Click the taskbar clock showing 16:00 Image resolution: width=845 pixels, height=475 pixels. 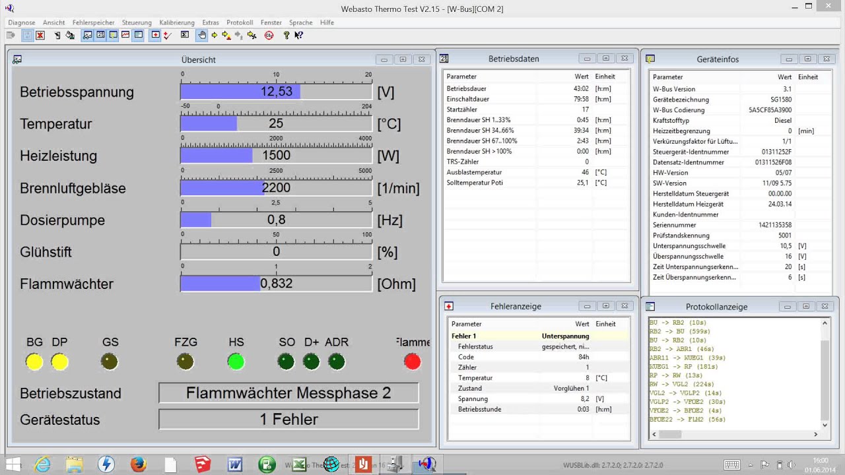[x=821, y=464]
